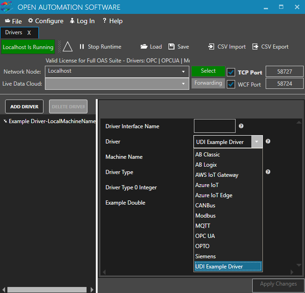Click the ADD DRIVER button

click(25, 106)
